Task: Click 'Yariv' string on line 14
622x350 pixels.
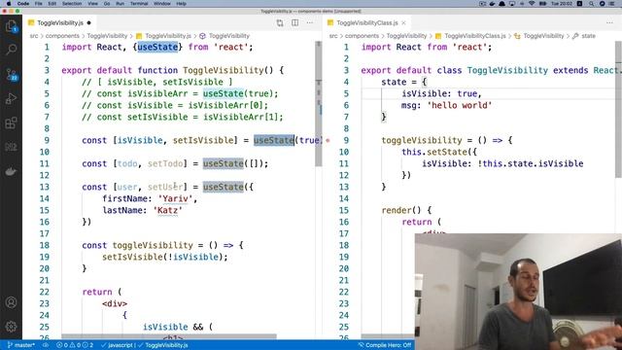Action: click(175, 198)
